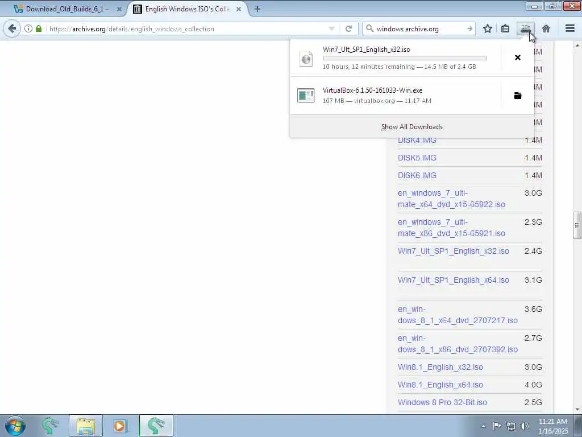Reload the archive.org page
Image resolution: width=582 pixels, height=437 pixels.
tap(348, 28)
